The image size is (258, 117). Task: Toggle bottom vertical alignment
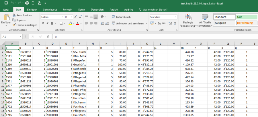(96, 17)
